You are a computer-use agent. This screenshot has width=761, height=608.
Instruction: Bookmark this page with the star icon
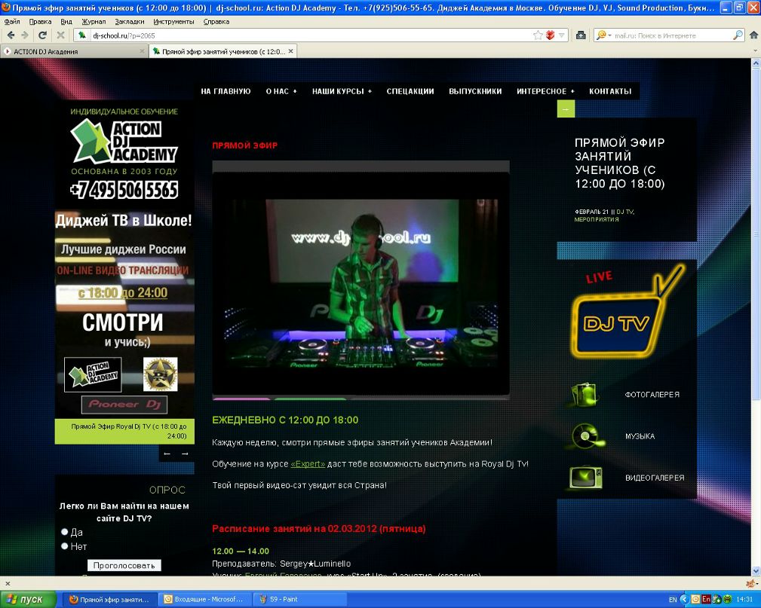(x=538, y=35)
